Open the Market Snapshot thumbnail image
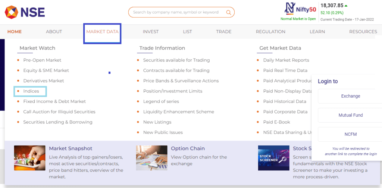382x188 pixels. point(30,158)
